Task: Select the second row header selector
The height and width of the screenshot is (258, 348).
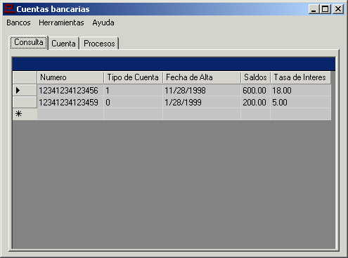Action: 25,102
